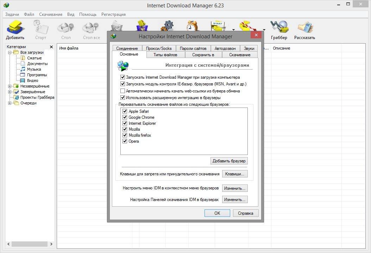Image resolution: width=371 pixels, height=253 pixels.
Task: Click the START queue icon in toolbar
Action: [219, 26]
